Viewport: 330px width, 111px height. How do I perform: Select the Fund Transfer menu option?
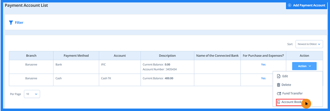click(292, 93)
